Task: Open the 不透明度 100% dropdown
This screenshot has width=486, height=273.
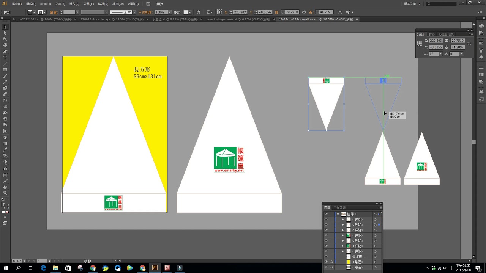Action: [x=170, y=12]
